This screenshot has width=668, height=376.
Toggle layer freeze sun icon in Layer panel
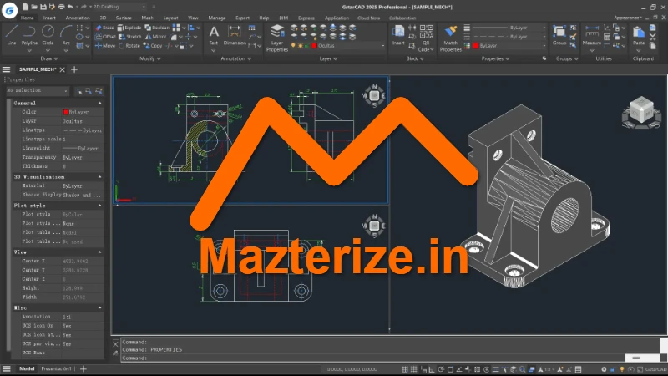click(300, 46)
